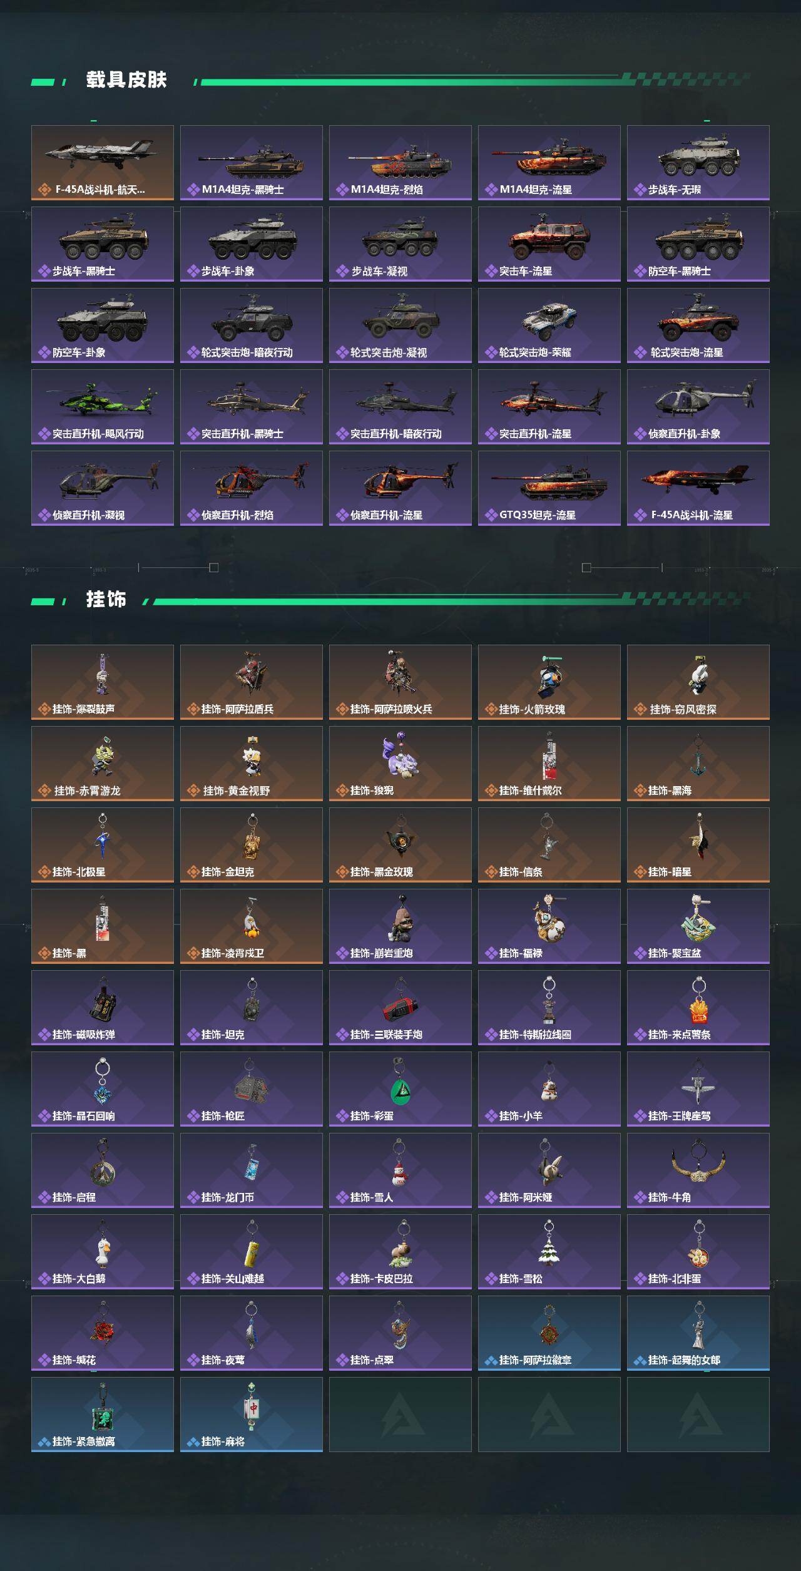Pick the 轮式突击炮-荣耀 skin card
The image size is (801, 1571).
pos(549,325)
